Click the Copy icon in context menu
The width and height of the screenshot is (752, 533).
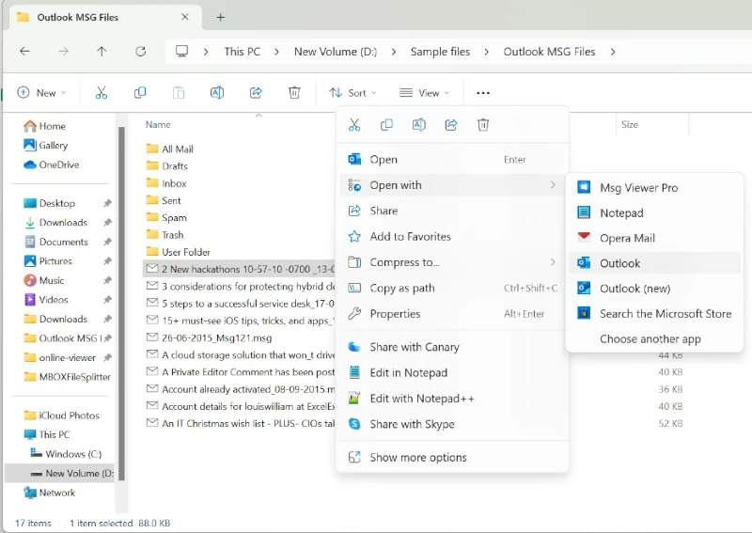click(386, 125)
